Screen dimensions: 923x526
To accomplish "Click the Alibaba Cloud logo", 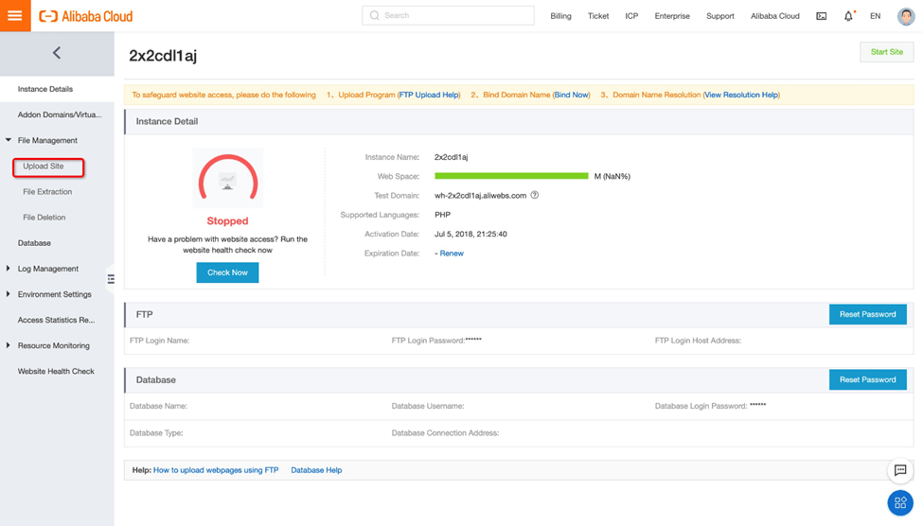I will 86,16.
